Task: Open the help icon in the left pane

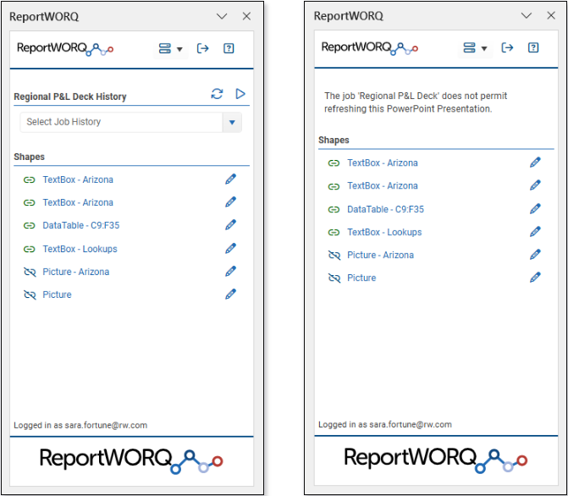Action: [x=229, y=49]
